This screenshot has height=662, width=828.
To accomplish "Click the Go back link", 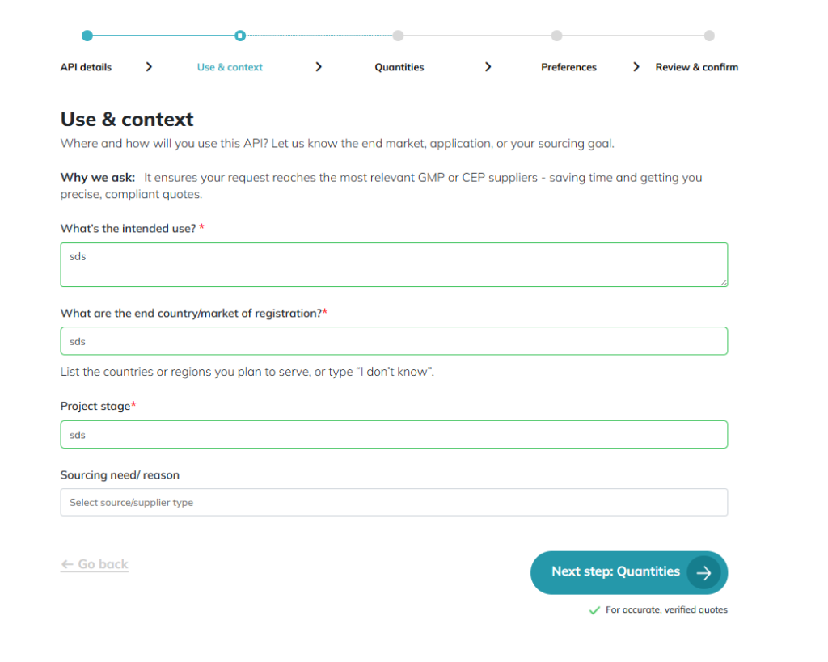I will (x=95, y=564).
